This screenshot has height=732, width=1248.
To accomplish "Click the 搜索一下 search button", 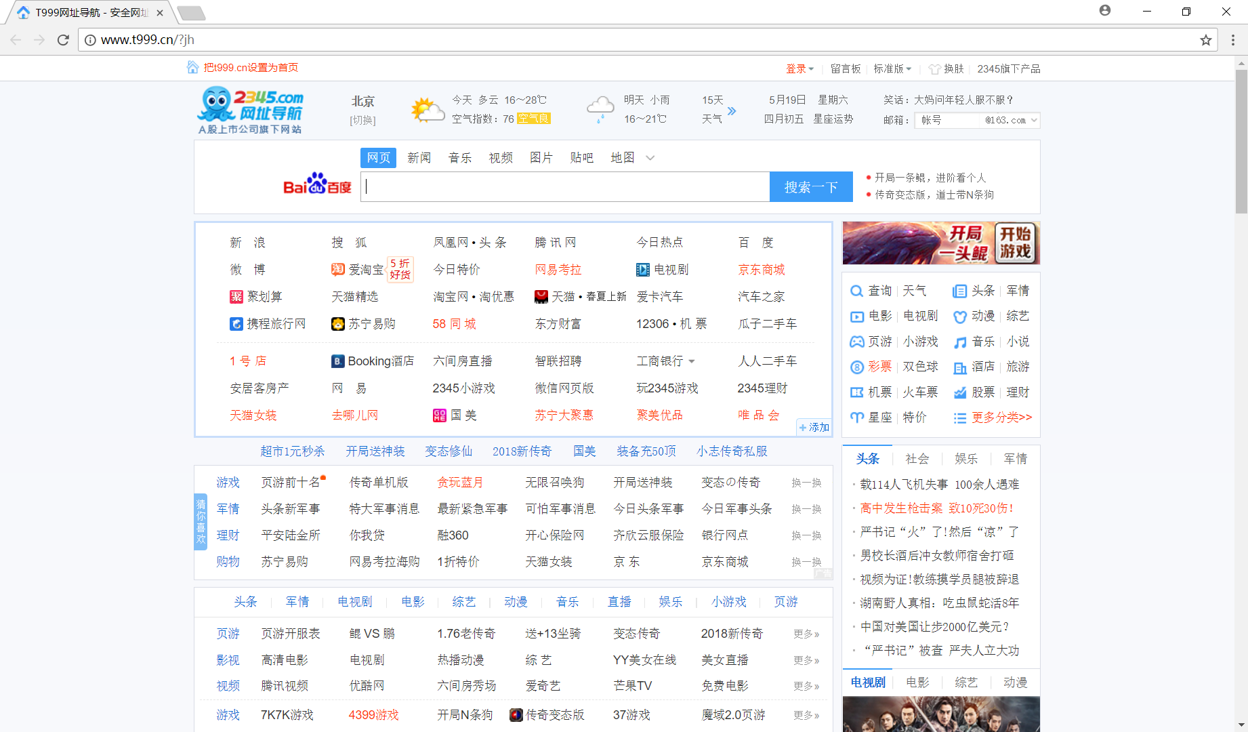I will pos(811,186).
